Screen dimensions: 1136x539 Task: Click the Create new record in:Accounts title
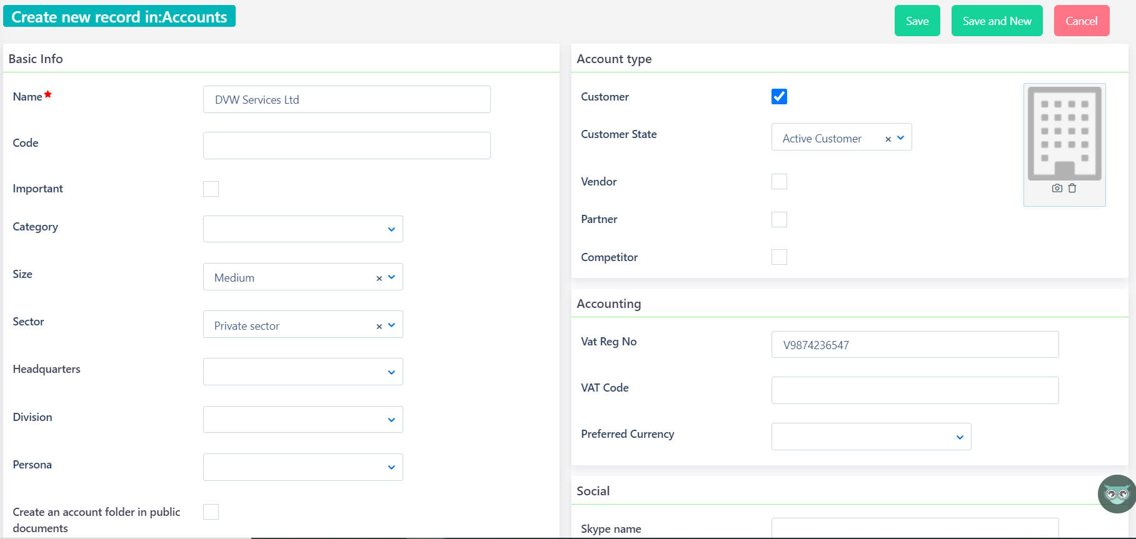point(119,17)
